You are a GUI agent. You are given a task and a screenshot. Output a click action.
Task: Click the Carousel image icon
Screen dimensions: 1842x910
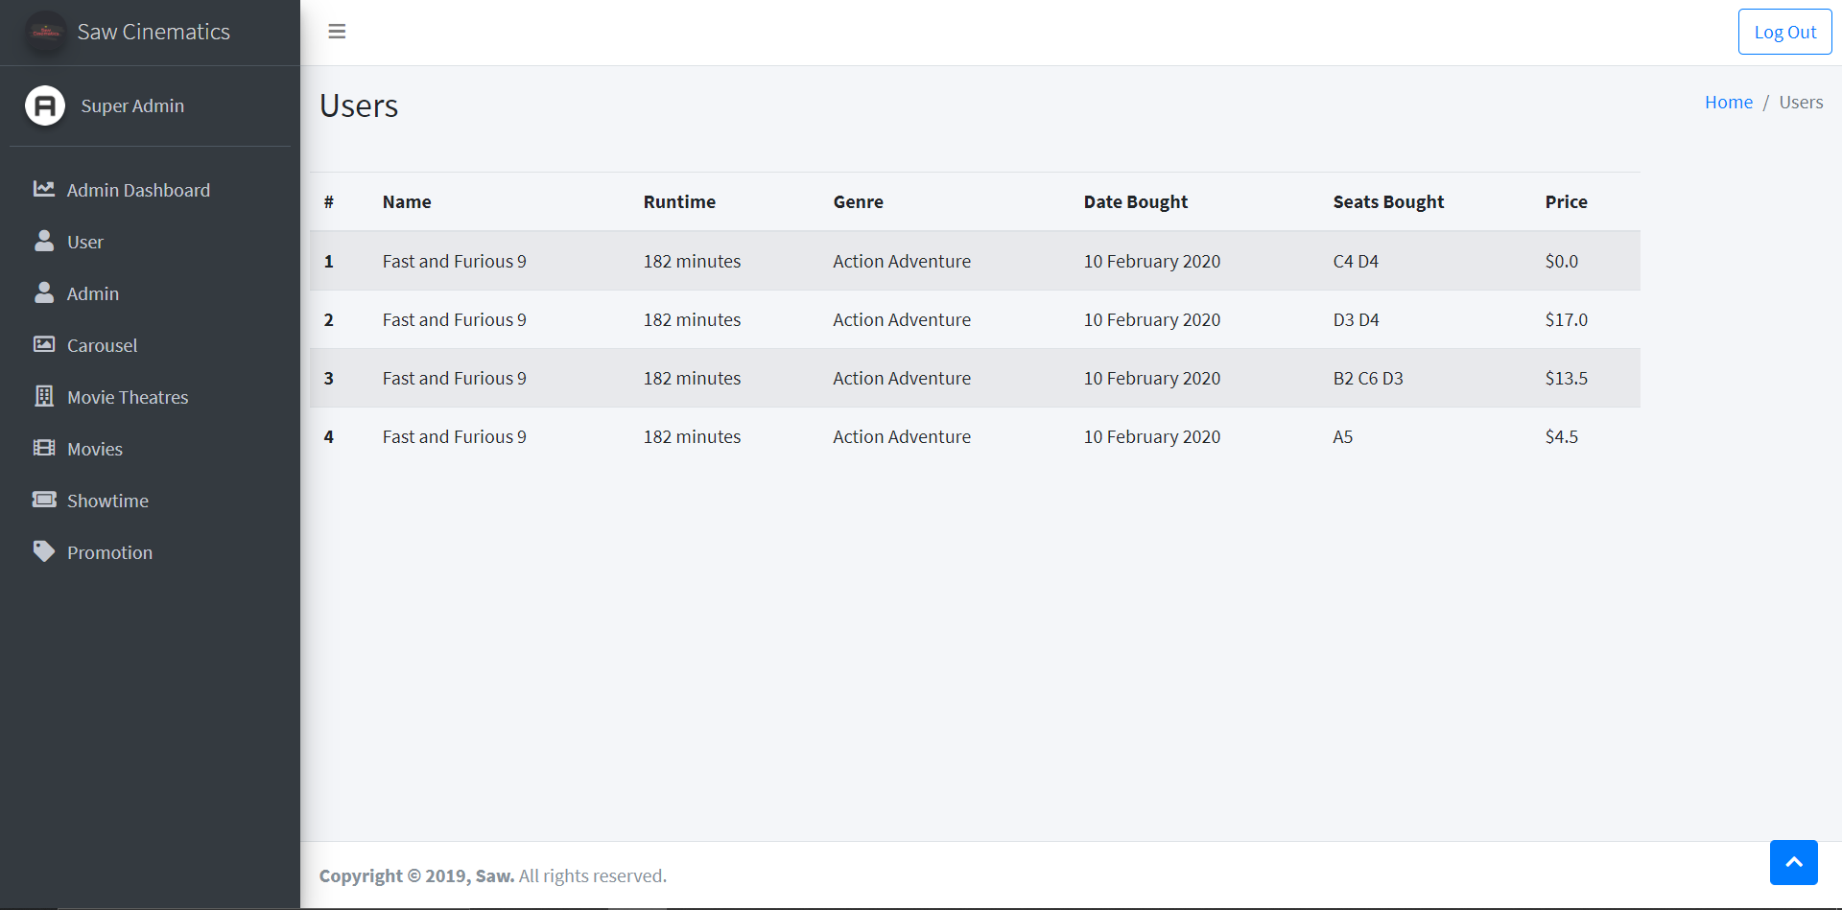pos(44,344)
